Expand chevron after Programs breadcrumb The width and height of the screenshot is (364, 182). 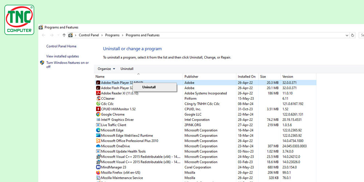[x=123, y=35]
